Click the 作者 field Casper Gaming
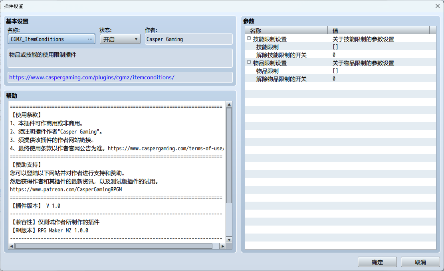Image resolution: width=444 pixels, height=271 pixels. 188,39
